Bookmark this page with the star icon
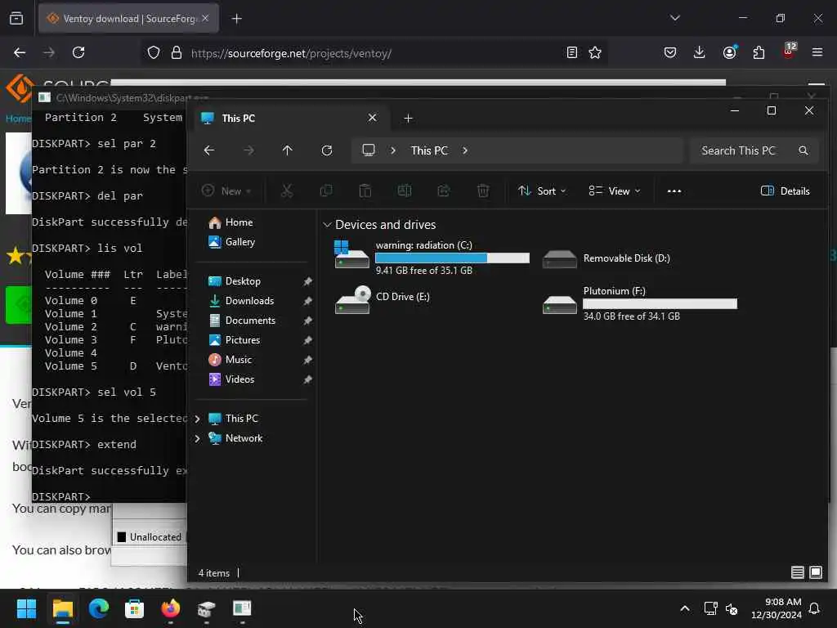 point(595,52)
